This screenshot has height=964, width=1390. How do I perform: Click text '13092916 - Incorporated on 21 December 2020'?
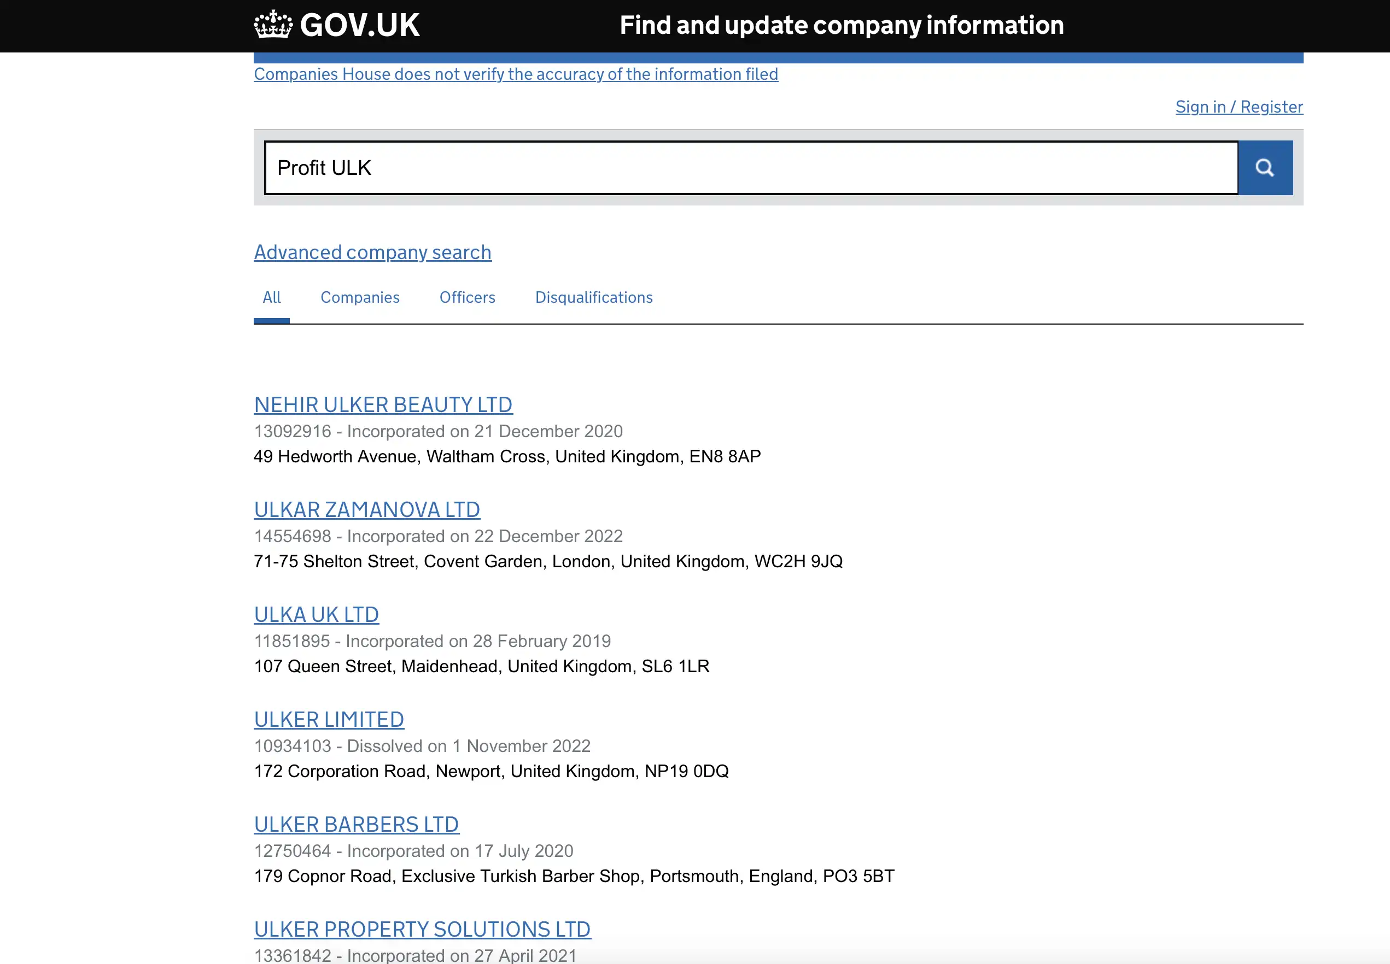tap(438, 431)
